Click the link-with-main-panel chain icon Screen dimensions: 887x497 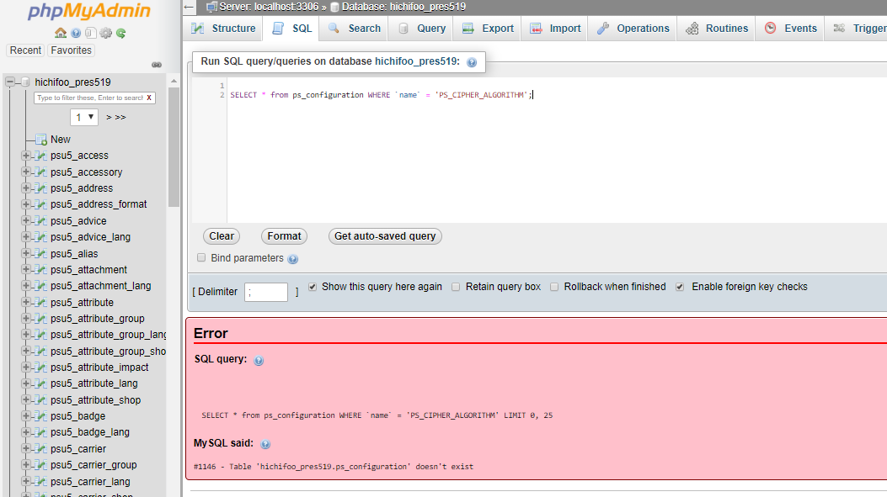(x=156, y=65)
